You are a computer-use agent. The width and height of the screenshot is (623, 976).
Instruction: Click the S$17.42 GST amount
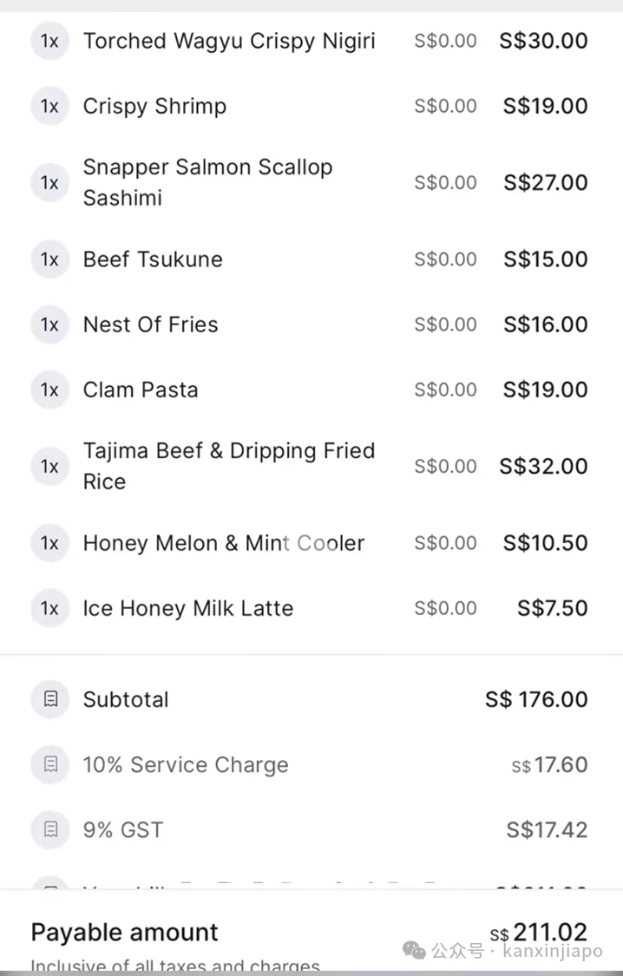coord(547,829)
